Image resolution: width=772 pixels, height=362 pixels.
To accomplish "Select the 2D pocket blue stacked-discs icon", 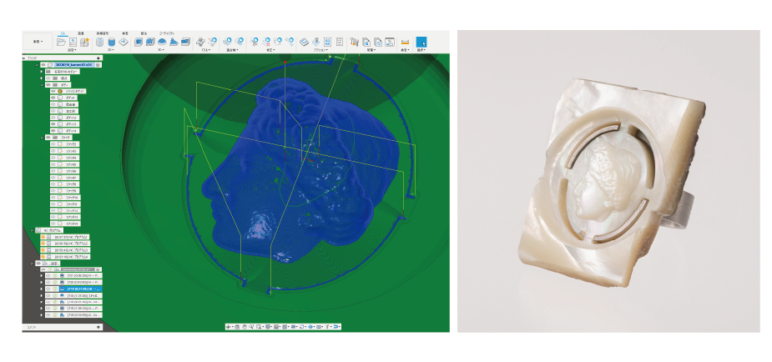I will tap(112, 42).
